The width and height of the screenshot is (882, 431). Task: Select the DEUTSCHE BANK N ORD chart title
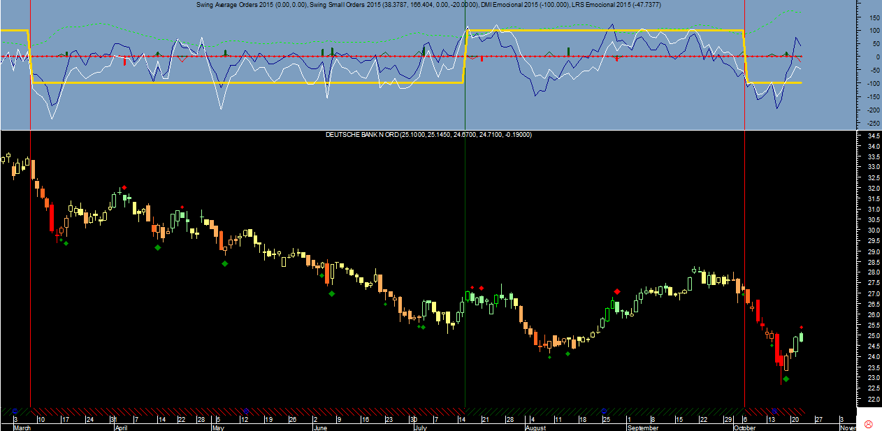(x=428, y=134)
